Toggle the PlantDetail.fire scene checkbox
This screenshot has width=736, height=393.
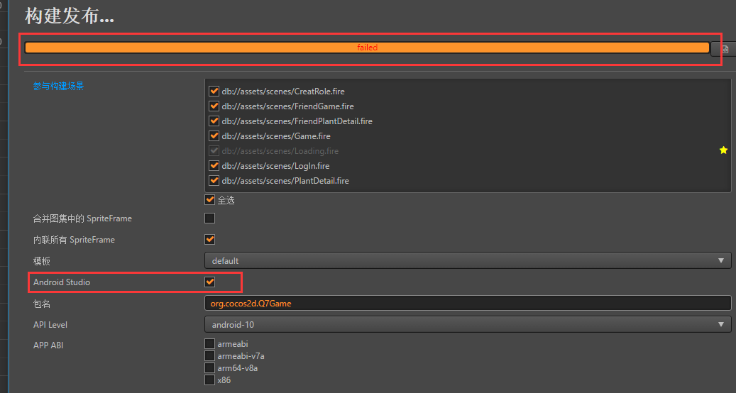[x=214, y=181]
